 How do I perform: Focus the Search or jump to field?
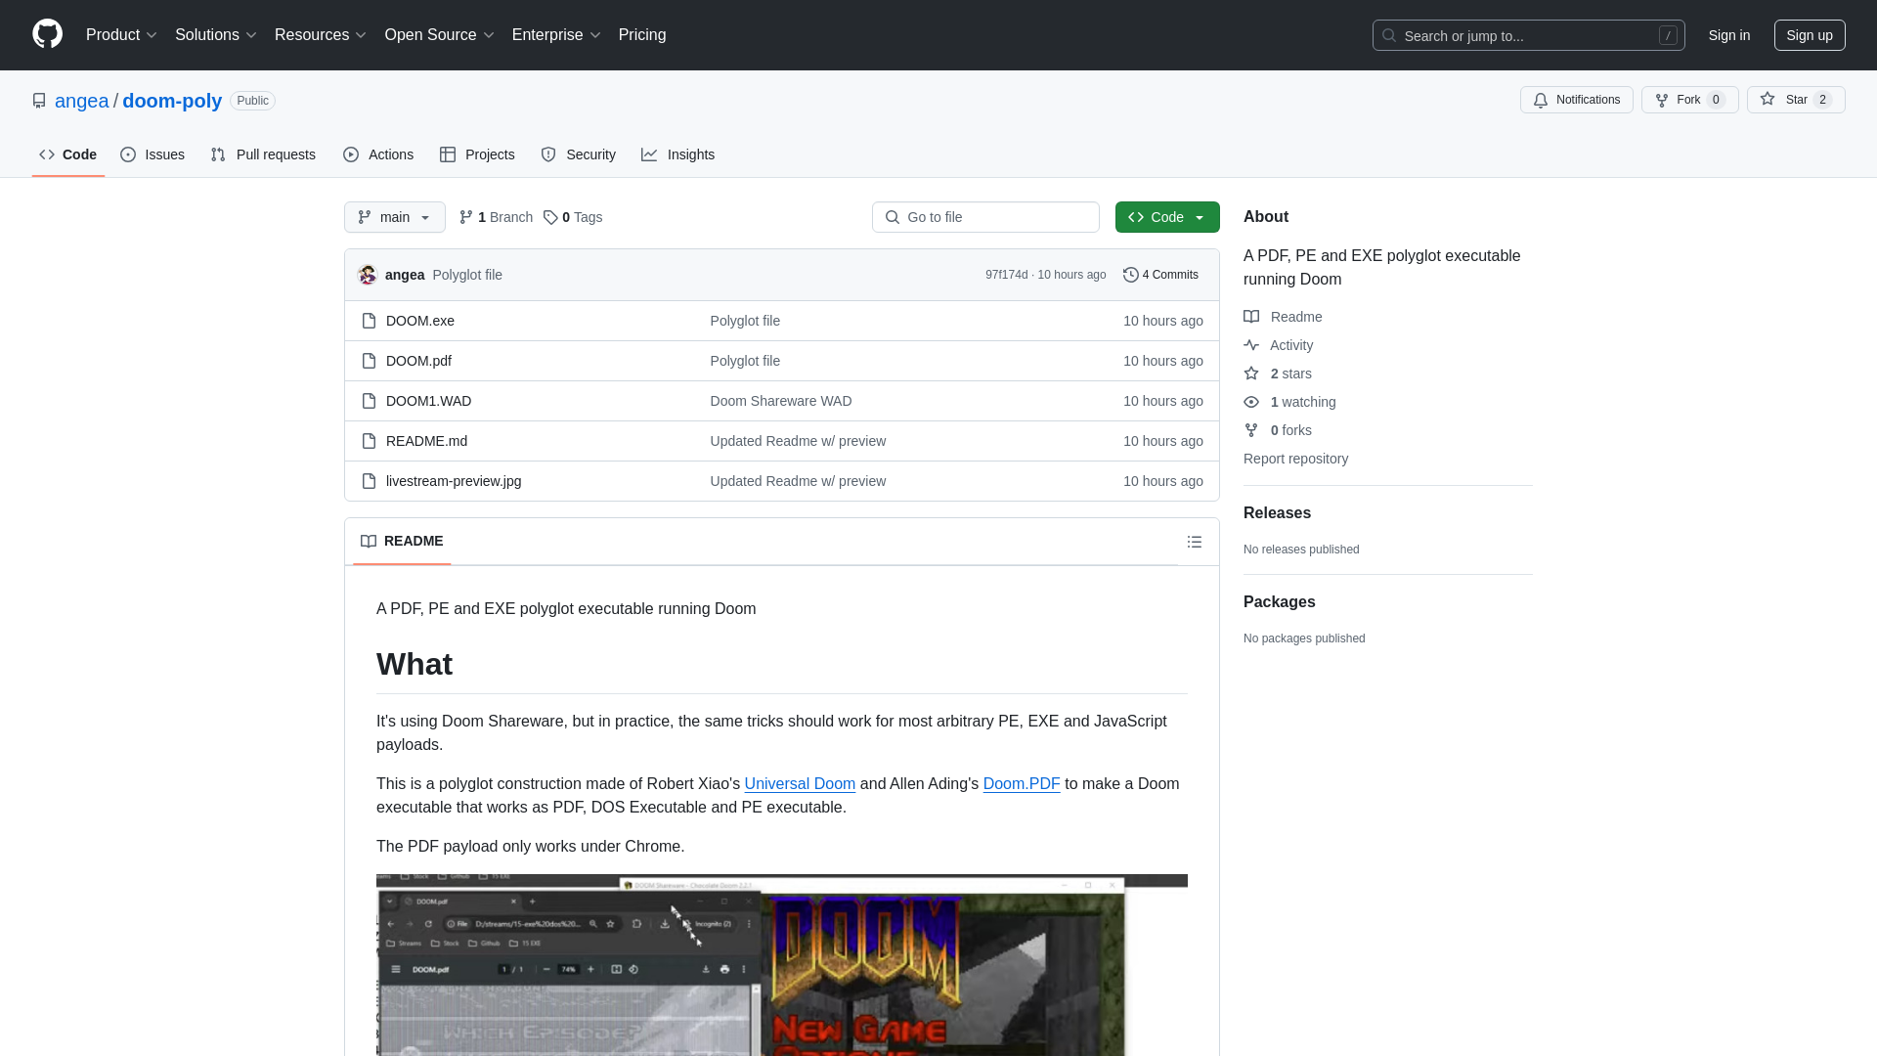pos(1528,35)
